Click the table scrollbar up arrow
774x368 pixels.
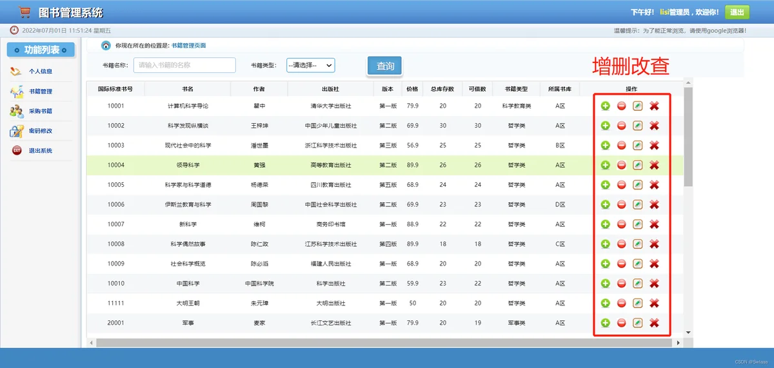coord(688,82)
